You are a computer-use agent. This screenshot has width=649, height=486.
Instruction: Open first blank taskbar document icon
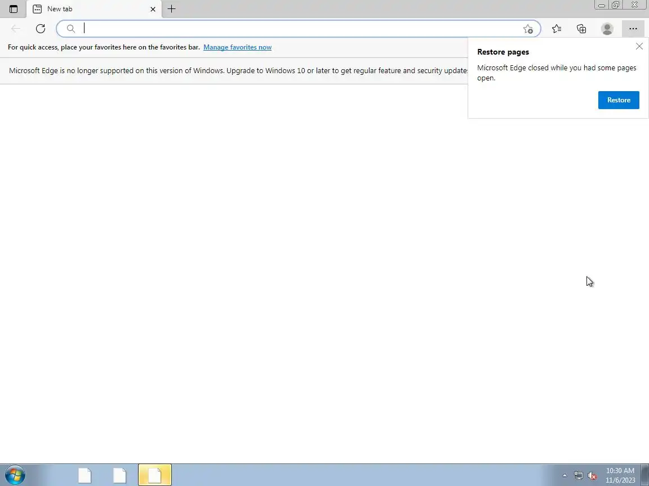tap(85, 475)
